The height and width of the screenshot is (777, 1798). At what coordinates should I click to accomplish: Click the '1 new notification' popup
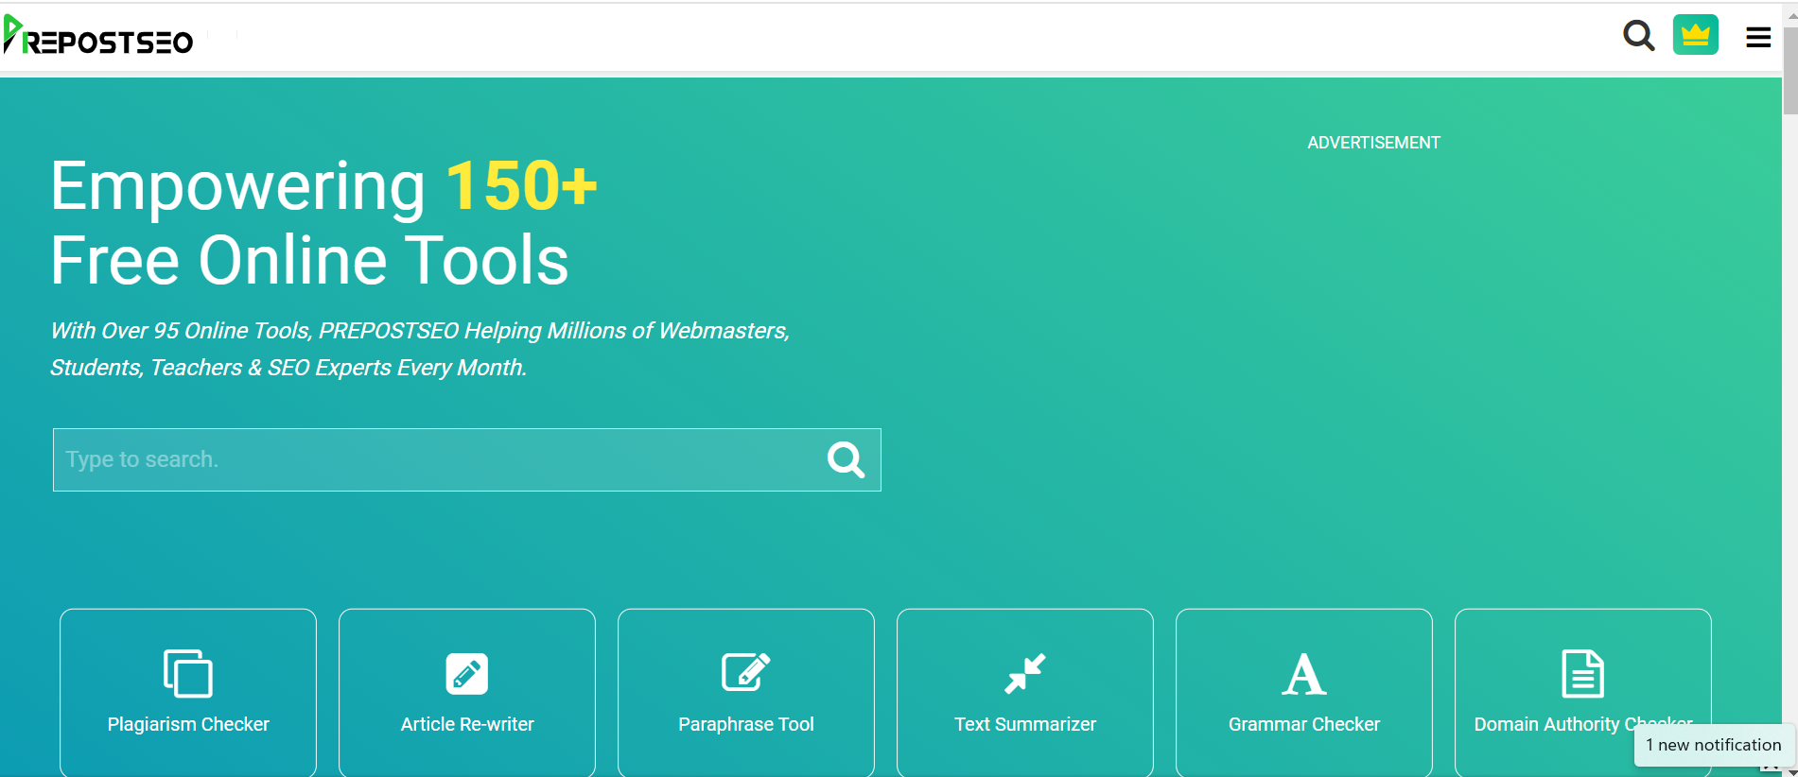1714,745
